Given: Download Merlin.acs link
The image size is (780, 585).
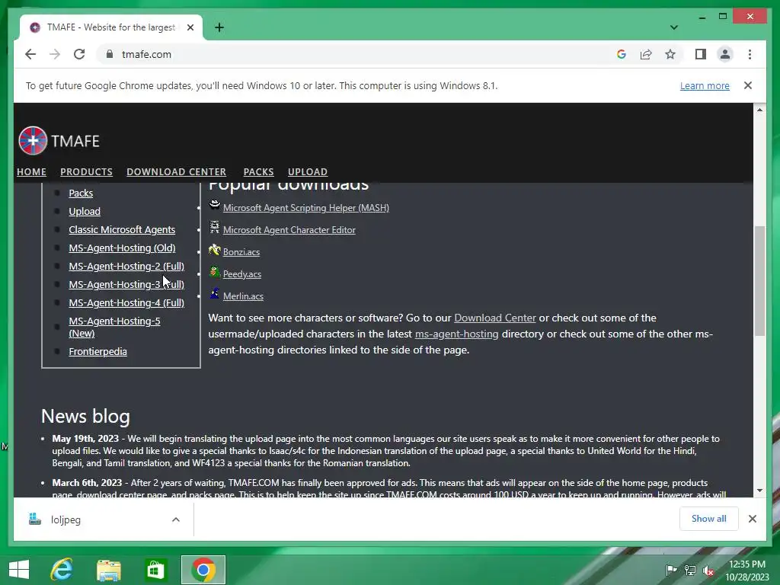Looking at the screenshot, I should click(243, 296).
